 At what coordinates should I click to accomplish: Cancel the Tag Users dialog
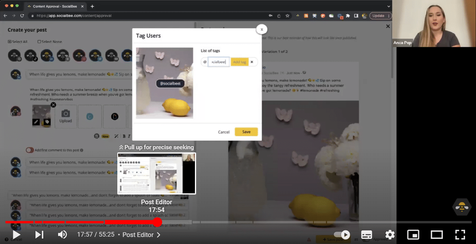(223, 132)
